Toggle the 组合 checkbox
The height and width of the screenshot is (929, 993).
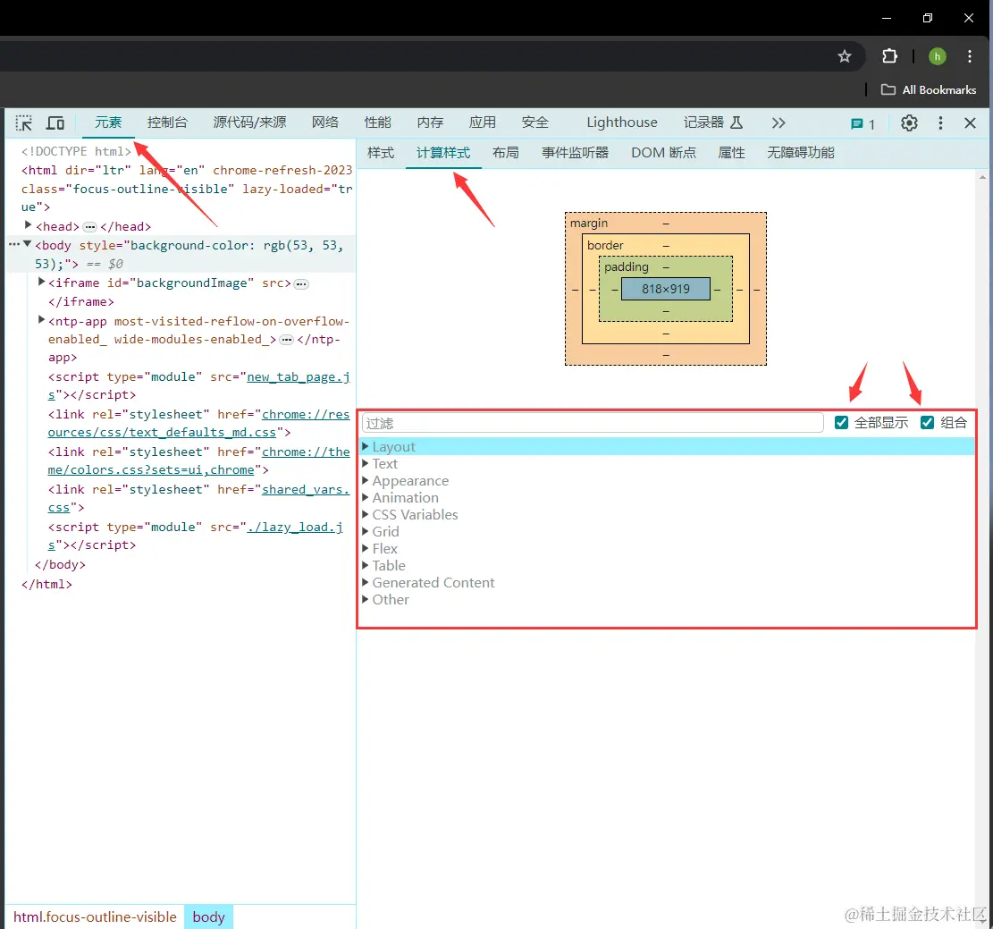click(x=927, y=423)
